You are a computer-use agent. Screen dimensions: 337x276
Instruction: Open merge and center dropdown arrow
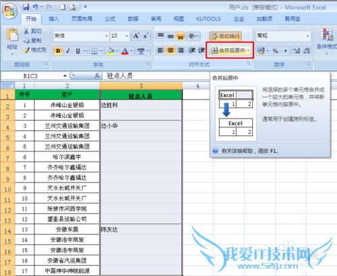(x=248, y=50)
